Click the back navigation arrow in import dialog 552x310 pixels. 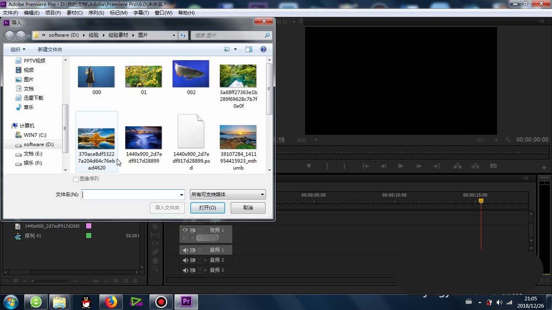(x=9, y=35)
